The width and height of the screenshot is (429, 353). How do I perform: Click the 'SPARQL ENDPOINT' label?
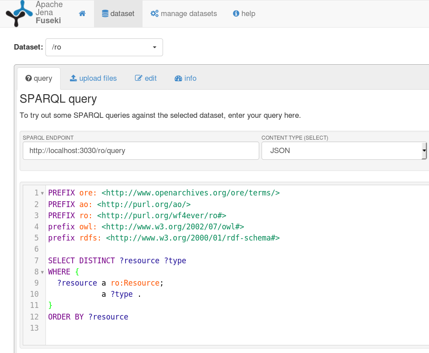point(48,137)
